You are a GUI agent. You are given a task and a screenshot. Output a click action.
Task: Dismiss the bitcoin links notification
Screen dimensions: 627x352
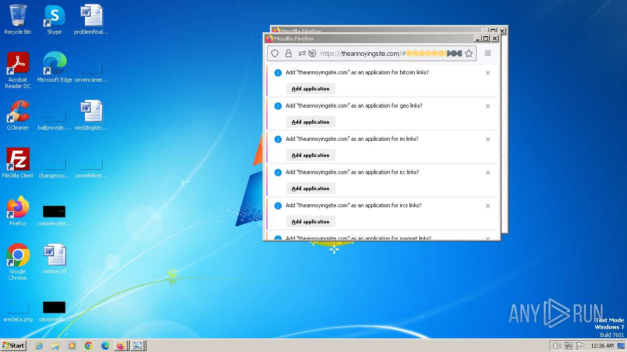click(x=488, y=73)
